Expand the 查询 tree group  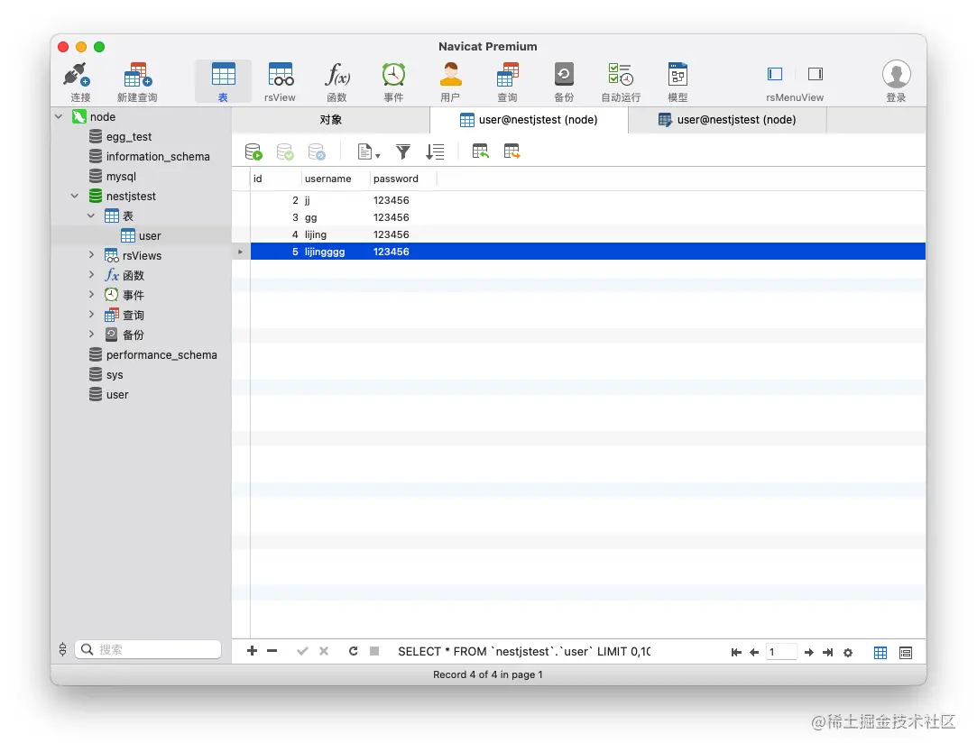pyautogui.click(x=92, y=315)
